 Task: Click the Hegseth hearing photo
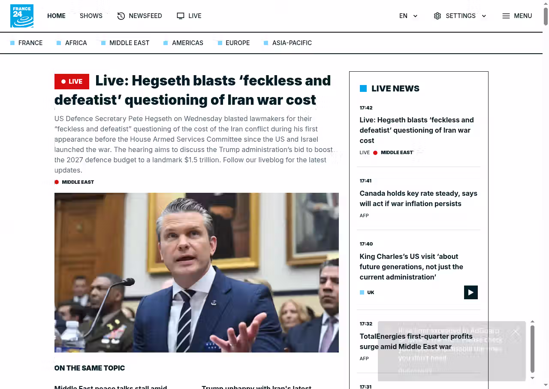(196, 272)
